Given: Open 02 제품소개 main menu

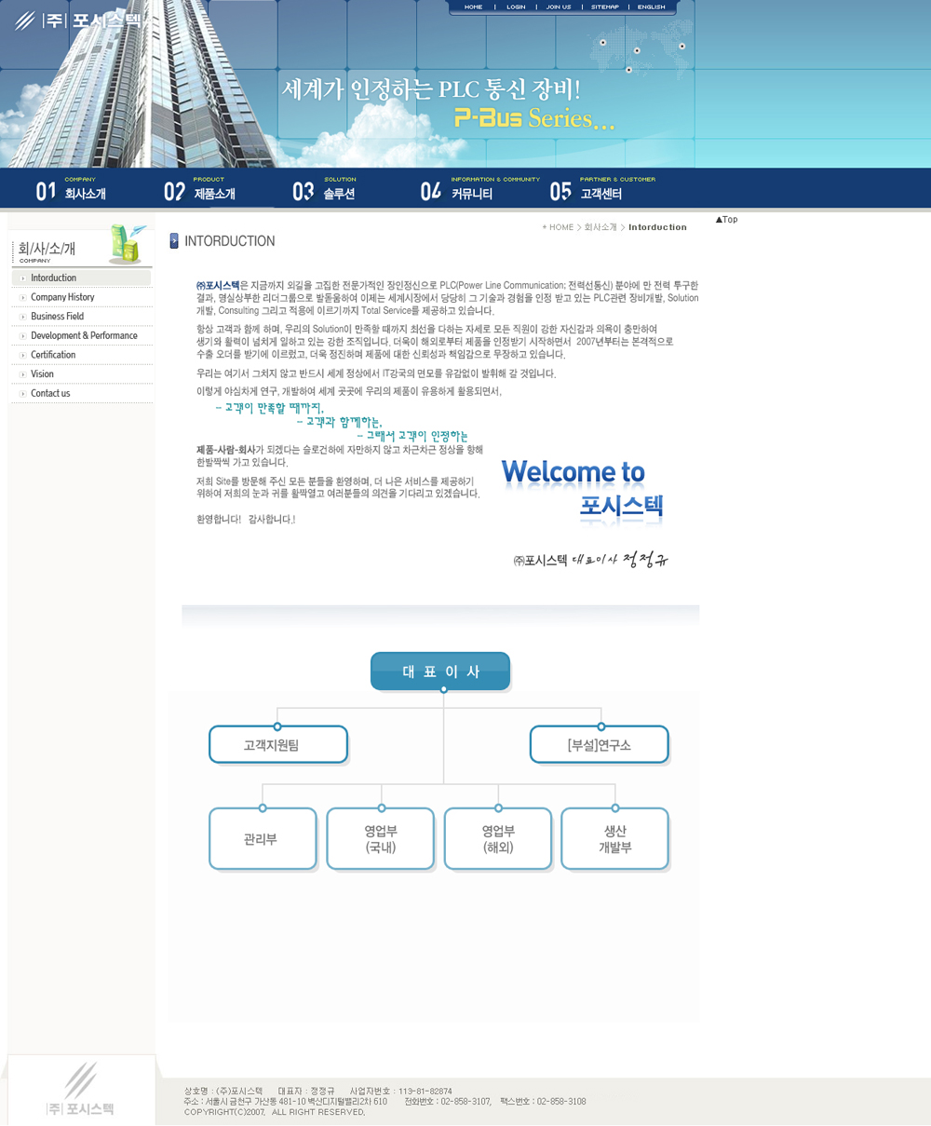Looking at the screenshot, I should coord(200,189).
